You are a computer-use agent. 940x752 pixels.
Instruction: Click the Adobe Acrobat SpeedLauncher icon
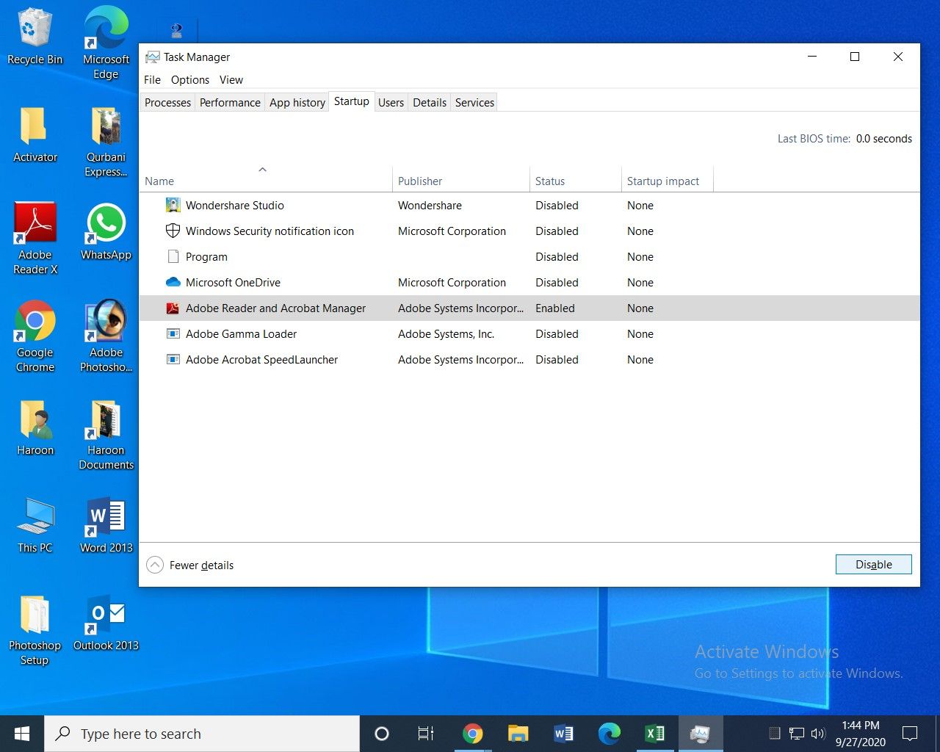pos(173,360)
